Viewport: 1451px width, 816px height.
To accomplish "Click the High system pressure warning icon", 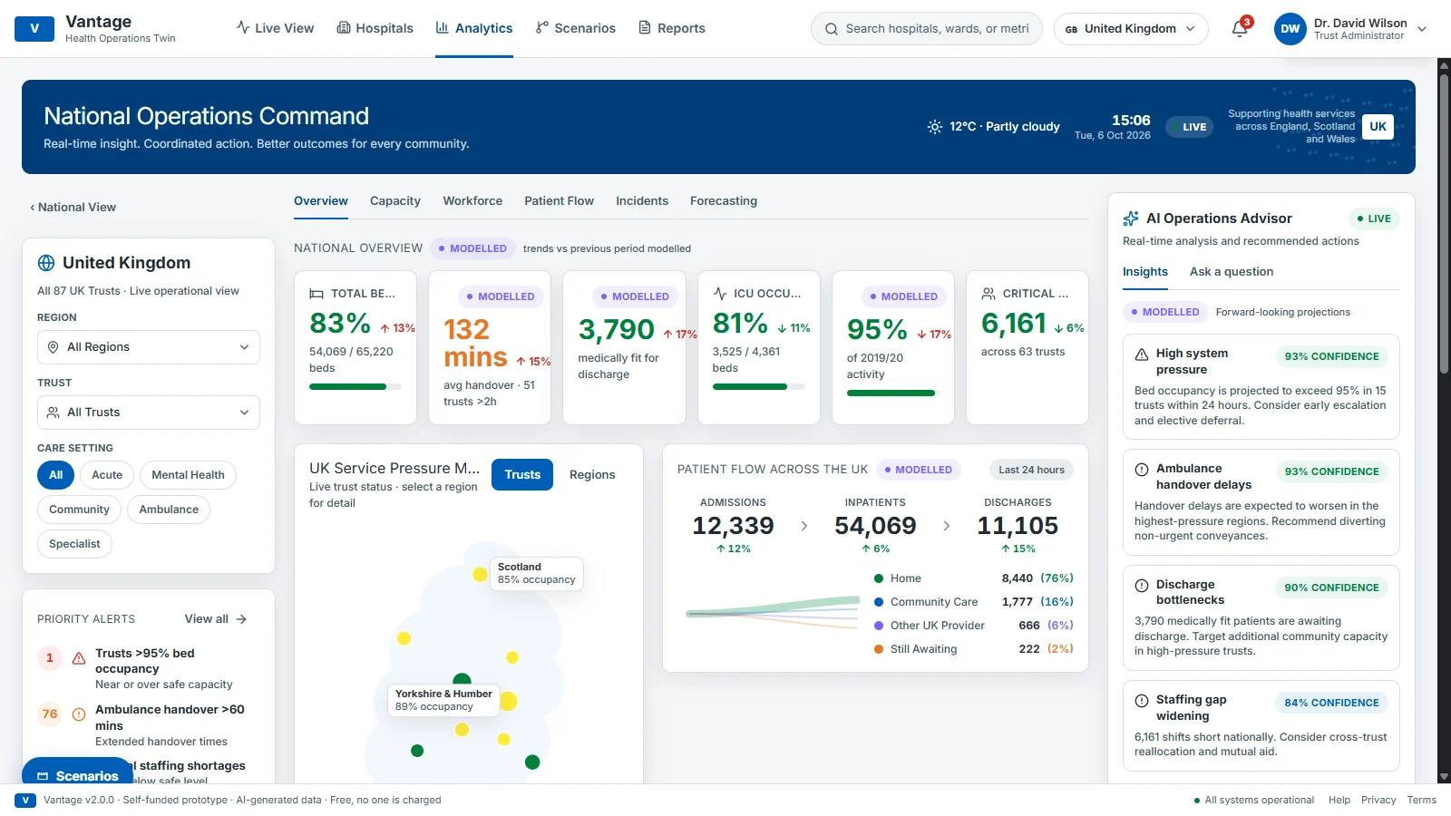I will [1142, 355].
